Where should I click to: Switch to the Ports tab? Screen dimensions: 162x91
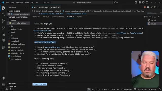[x=79, y=17]
